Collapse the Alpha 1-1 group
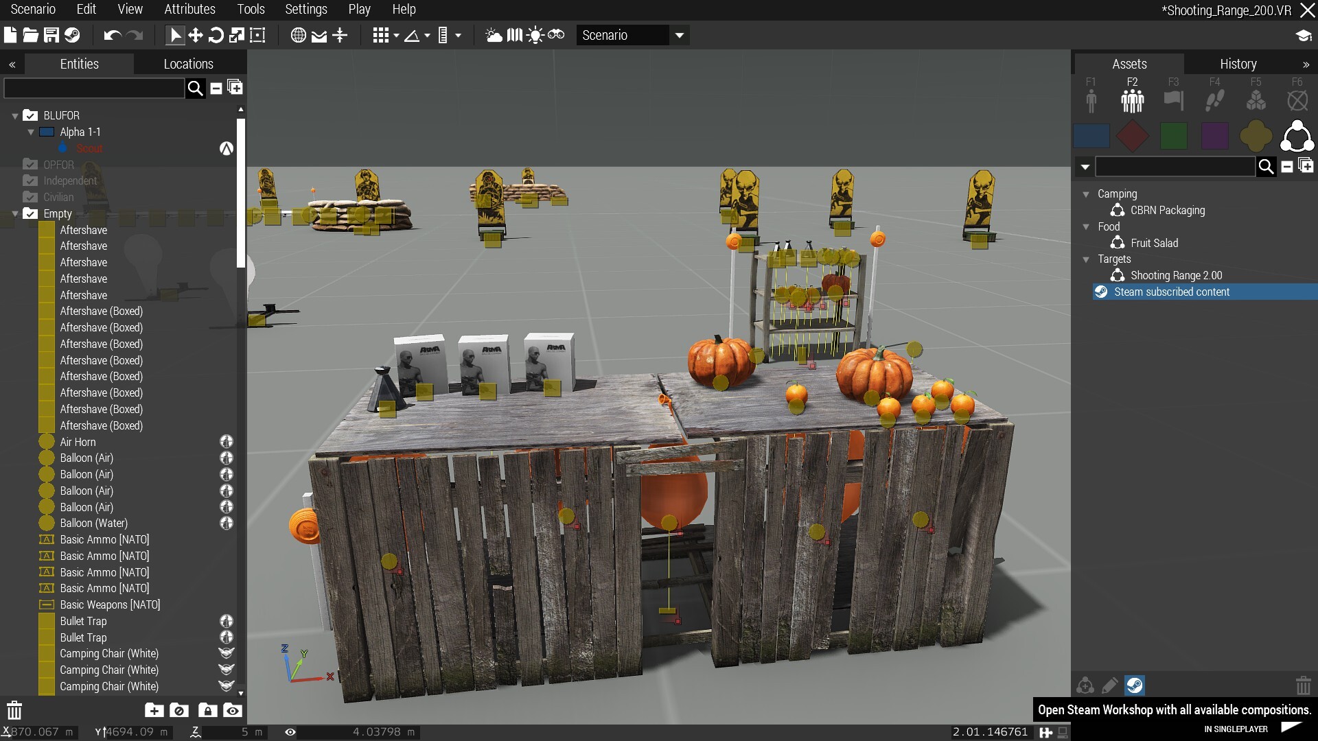The image size is (1318, 741). pos(31,132)
